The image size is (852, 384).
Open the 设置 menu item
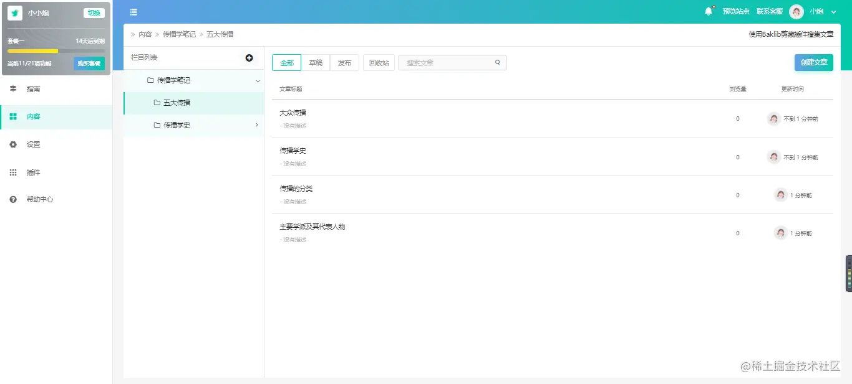pos(56,144)
